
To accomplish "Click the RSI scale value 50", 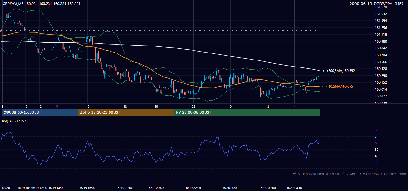I will coord(376,149).
